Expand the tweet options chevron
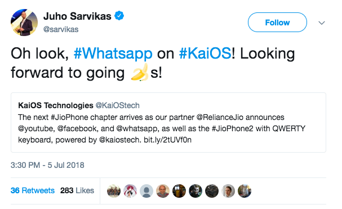 [322, 23]
